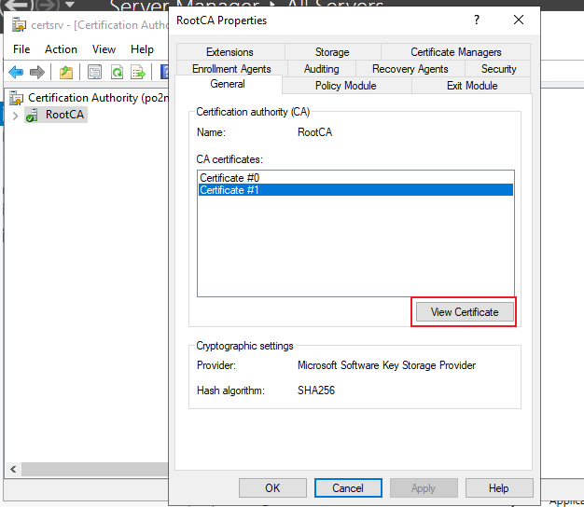Image resolution: width=584 pixels, height=507 pixels.
Task: Close the RootCA Properties dialog
Action: (x=519, y=20)
